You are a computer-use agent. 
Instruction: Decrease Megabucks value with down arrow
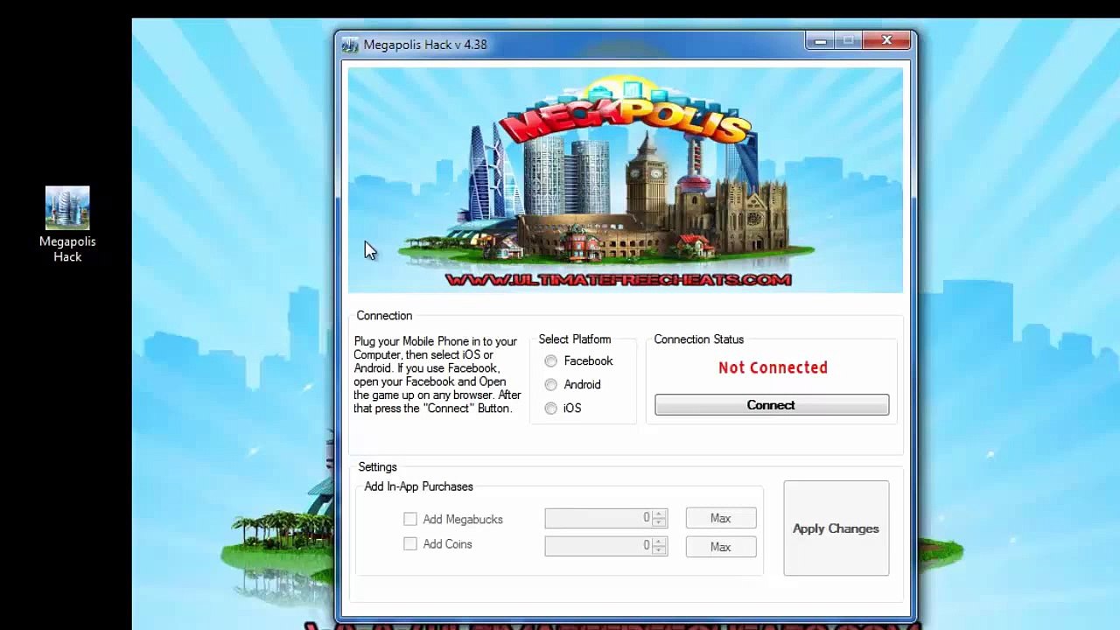pos(659,523)
